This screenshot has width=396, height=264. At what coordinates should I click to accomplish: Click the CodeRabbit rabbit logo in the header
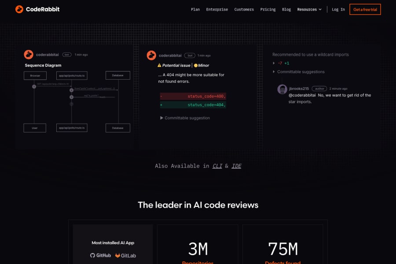[x=19, y=9]
